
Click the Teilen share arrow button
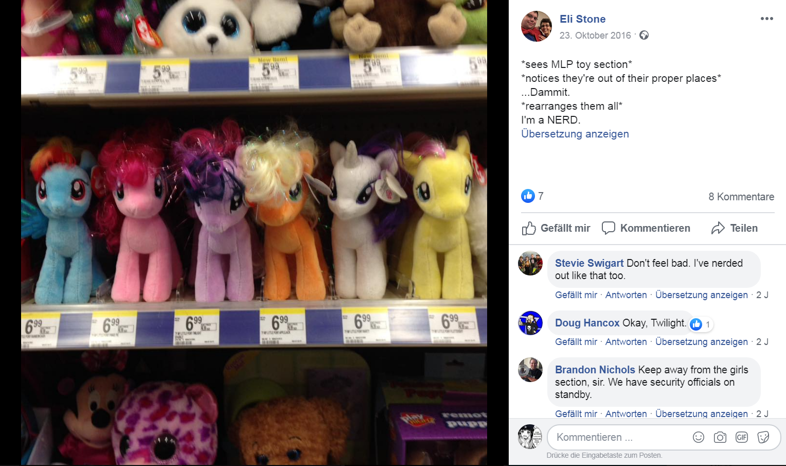(735, 228)
